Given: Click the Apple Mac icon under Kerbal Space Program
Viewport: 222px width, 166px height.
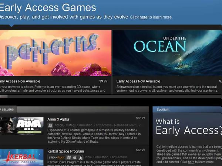Looking at the screenshot, I should coord(75,157).
